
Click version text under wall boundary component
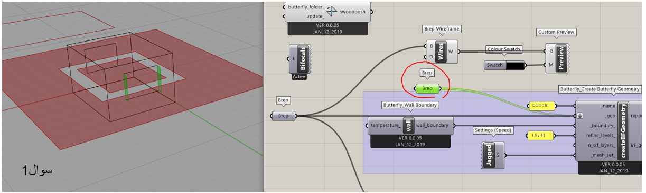[410, 141]
